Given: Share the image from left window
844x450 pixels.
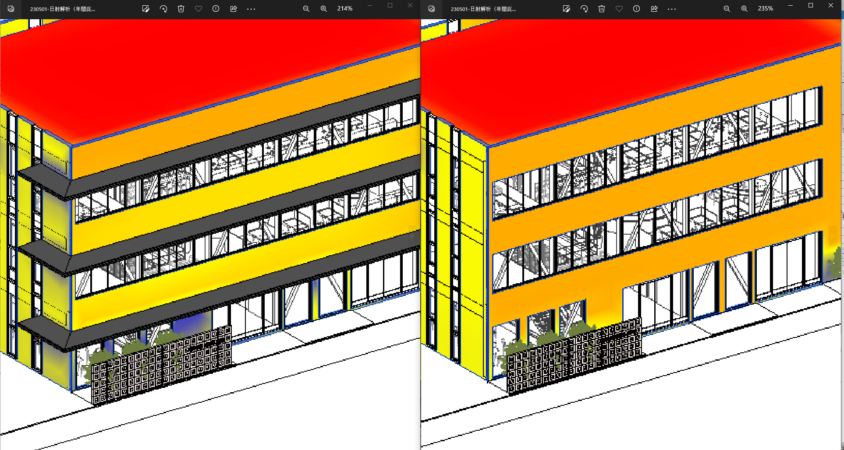Looking at the screenshot, I should (234, 9).
